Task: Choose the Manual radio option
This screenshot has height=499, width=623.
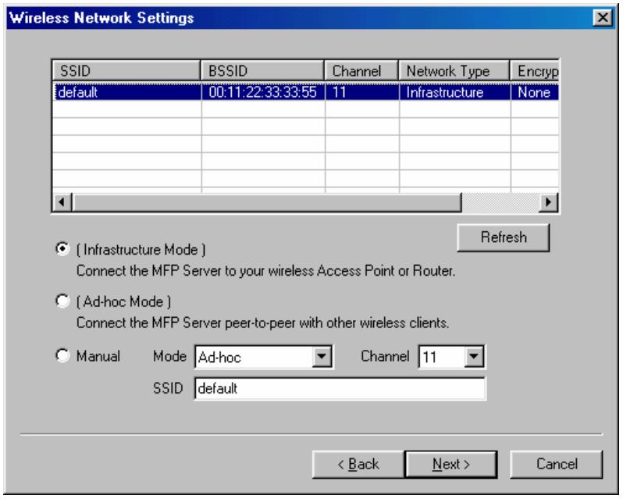Action: click(62, 355)
